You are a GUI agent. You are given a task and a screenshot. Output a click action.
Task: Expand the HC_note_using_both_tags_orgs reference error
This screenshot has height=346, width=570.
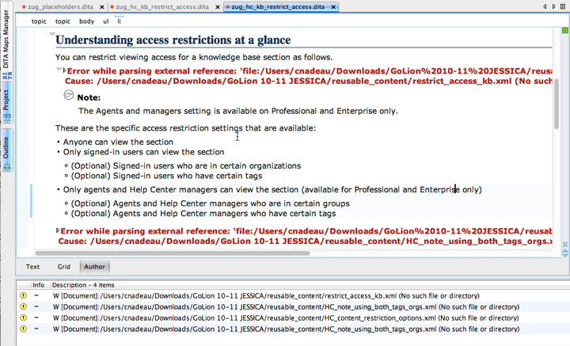(x=58, y=230)
